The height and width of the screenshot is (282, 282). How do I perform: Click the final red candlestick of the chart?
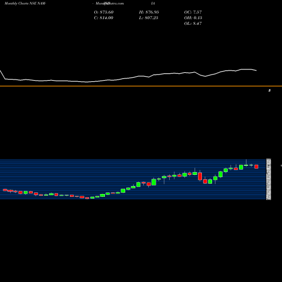(257, 166)
